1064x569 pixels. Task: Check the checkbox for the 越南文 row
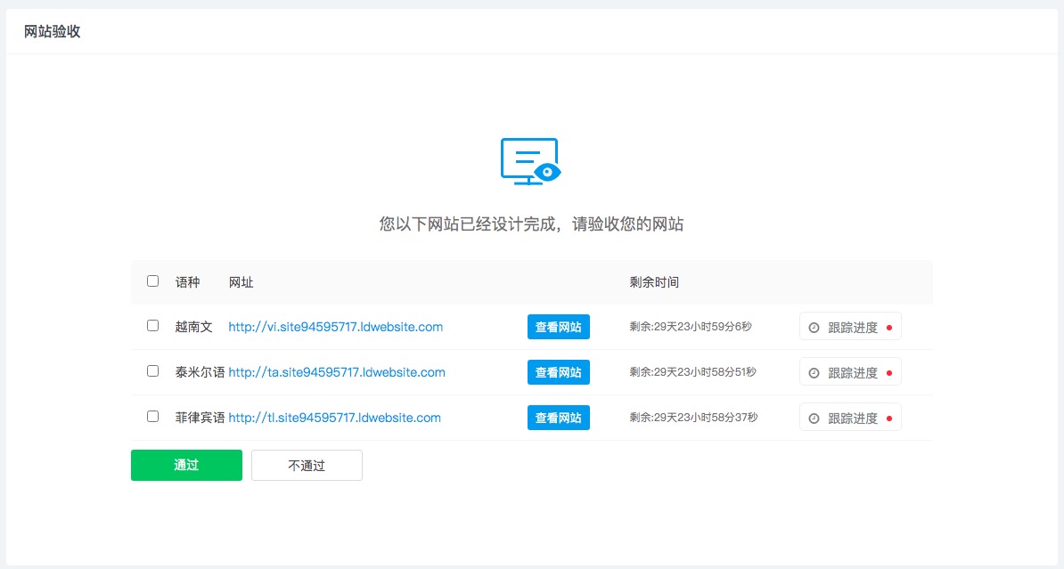tap(152, 326)
